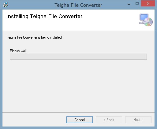Click the disc portion of the setup icon

tap(148, 22)
